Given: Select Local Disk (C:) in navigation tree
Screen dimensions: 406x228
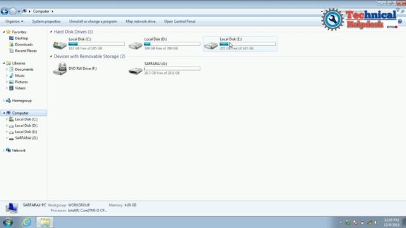Looking at the screenshot, I should pyautogui.click(x=26, y=119).
